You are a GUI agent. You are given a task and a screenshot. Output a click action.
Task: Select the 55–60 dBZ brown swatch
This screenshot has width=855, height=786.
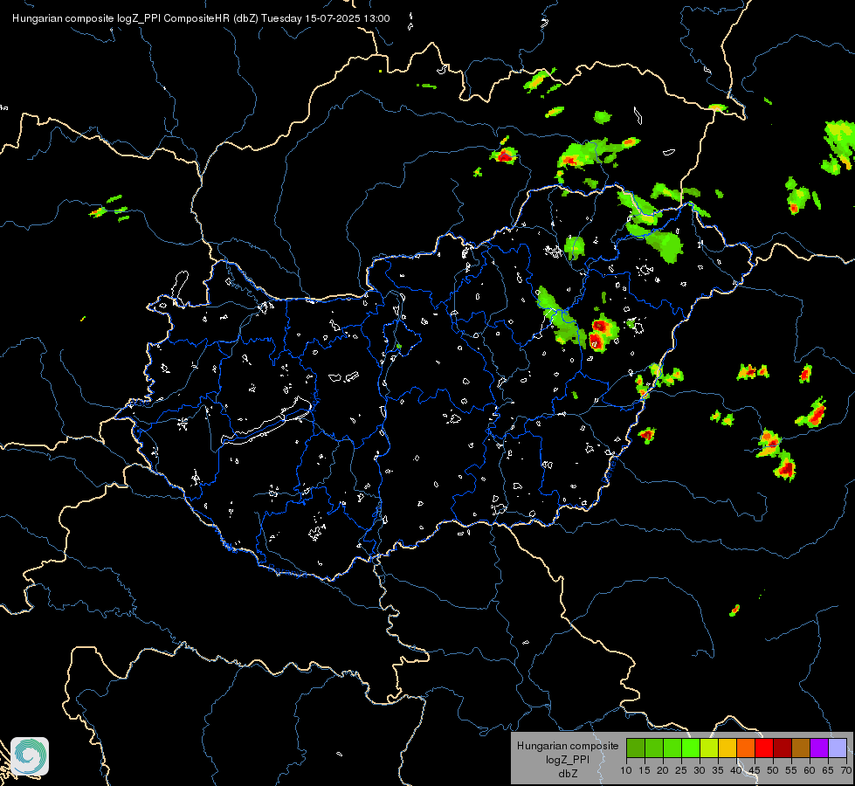(801, 748)
